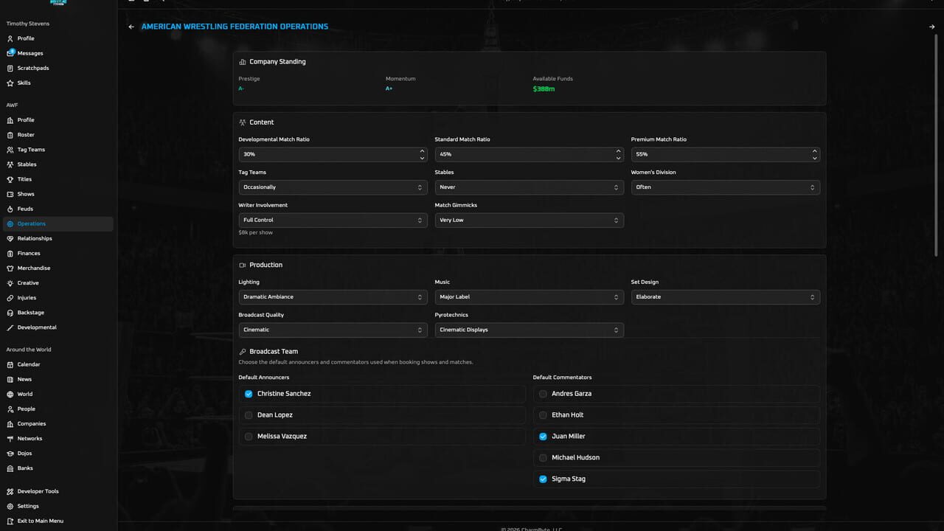Go forward with the right arrow

point(932,27)
